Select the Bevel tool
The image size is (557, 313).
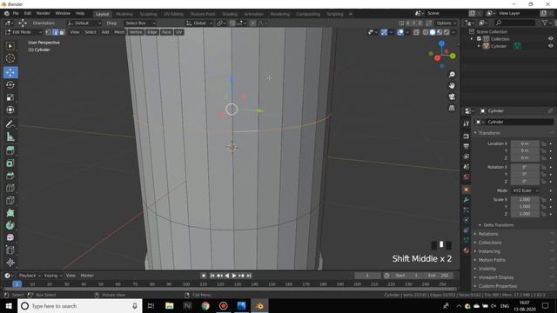[x=10, y=176]
